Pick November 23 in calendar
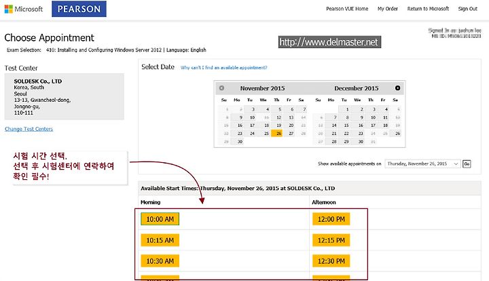This screenshot has height=281, width=489. tap(237, 133)
